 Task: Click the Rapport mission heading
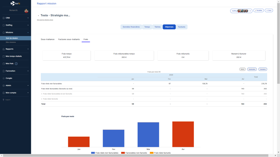click(x=47, y=3)
